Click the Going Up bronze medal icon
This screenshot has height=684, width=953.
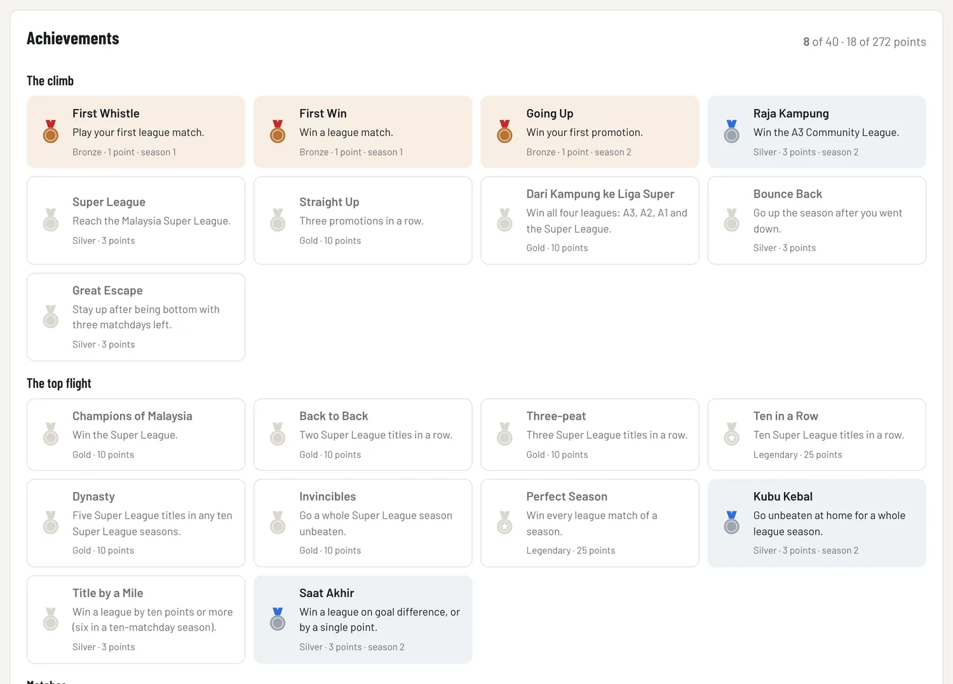[504, 131]
